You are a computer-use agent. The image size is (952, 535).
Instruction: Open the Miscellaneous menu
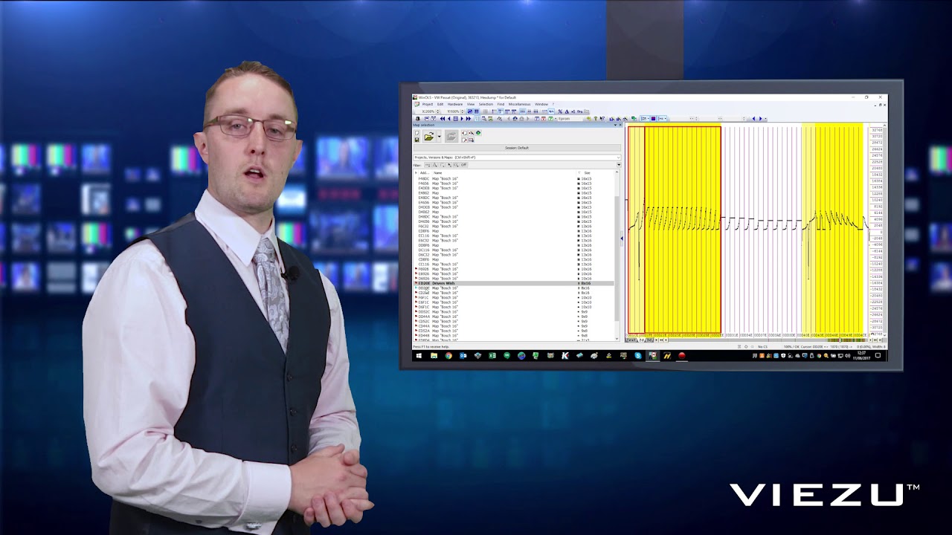[x=519, y=104]
